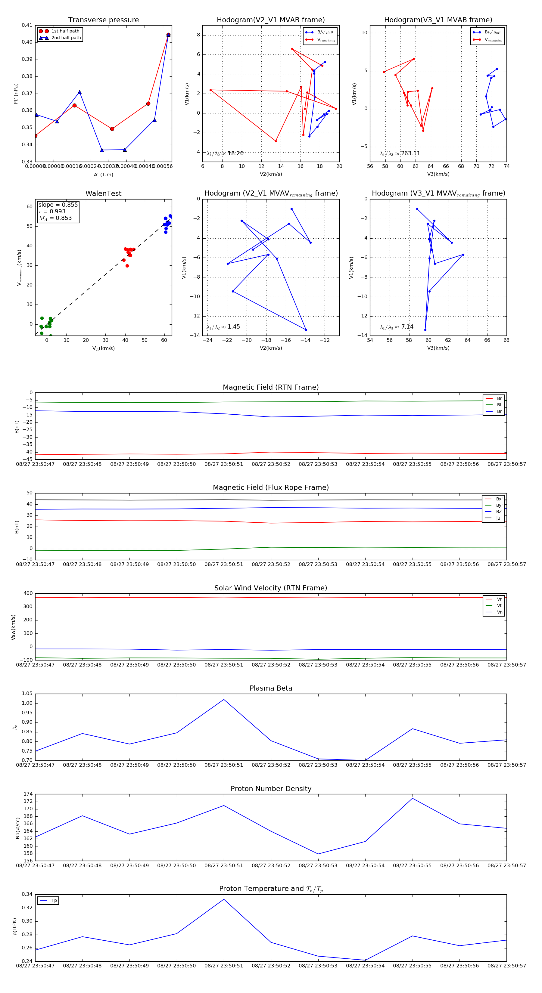This screenshot has width=542, height=993.
Task: Click the 'Vn' legend entry
Action: (x=494, y=612)
